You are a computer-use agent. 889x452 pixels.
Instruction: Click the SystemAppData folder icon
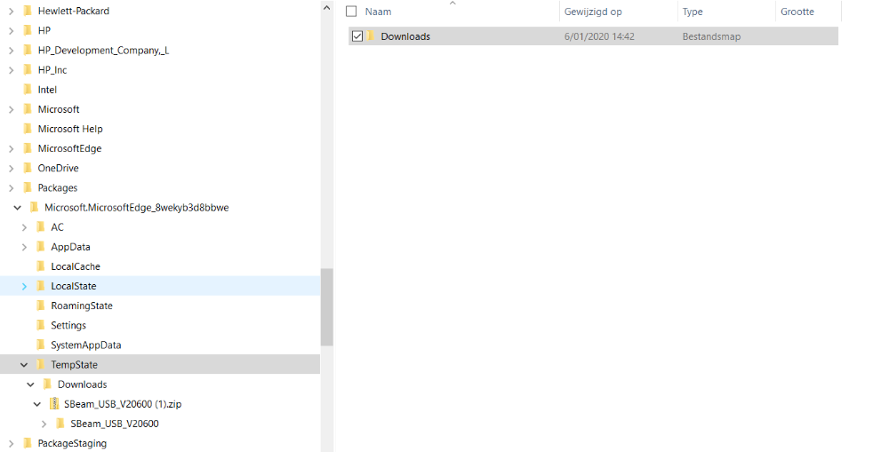coord(40,345)
